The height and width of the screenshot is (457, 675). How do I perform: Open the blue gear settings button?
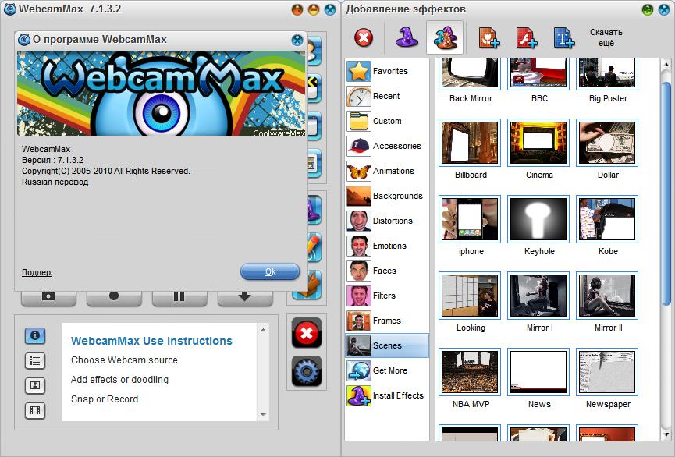pyautogui.click(x=307, y=371)
